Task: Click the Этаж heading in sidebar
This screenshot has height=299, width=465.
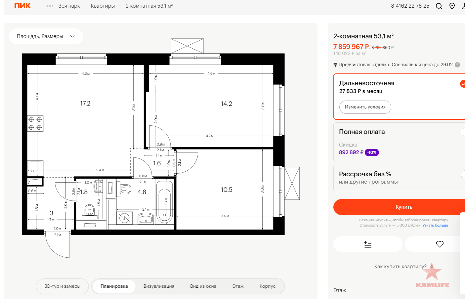Action: [x=340, y=290]
